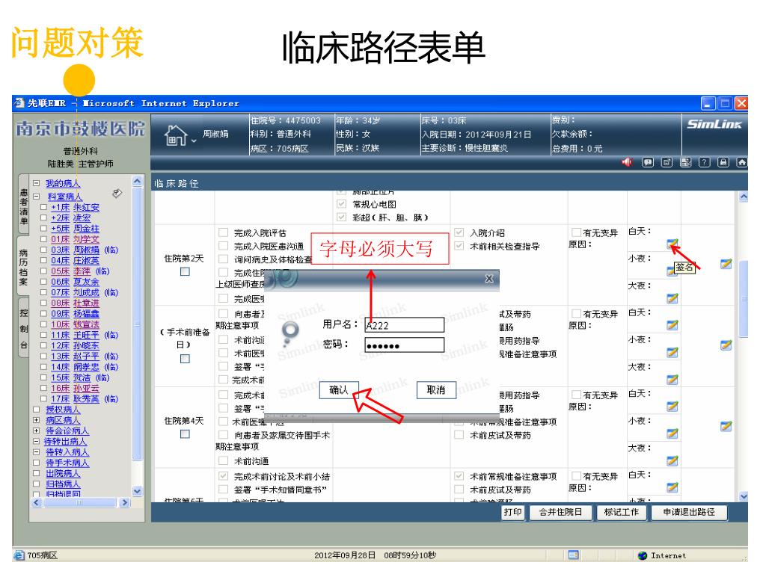766x574 pixels.
Task: Toggle the 手术前准备日 day checkbox
Action: (185, 359)
